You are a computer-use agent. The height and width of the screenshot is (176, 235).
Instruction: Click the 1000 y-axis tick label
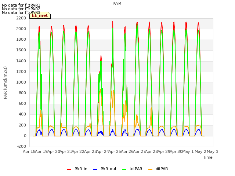click(21, 82)
